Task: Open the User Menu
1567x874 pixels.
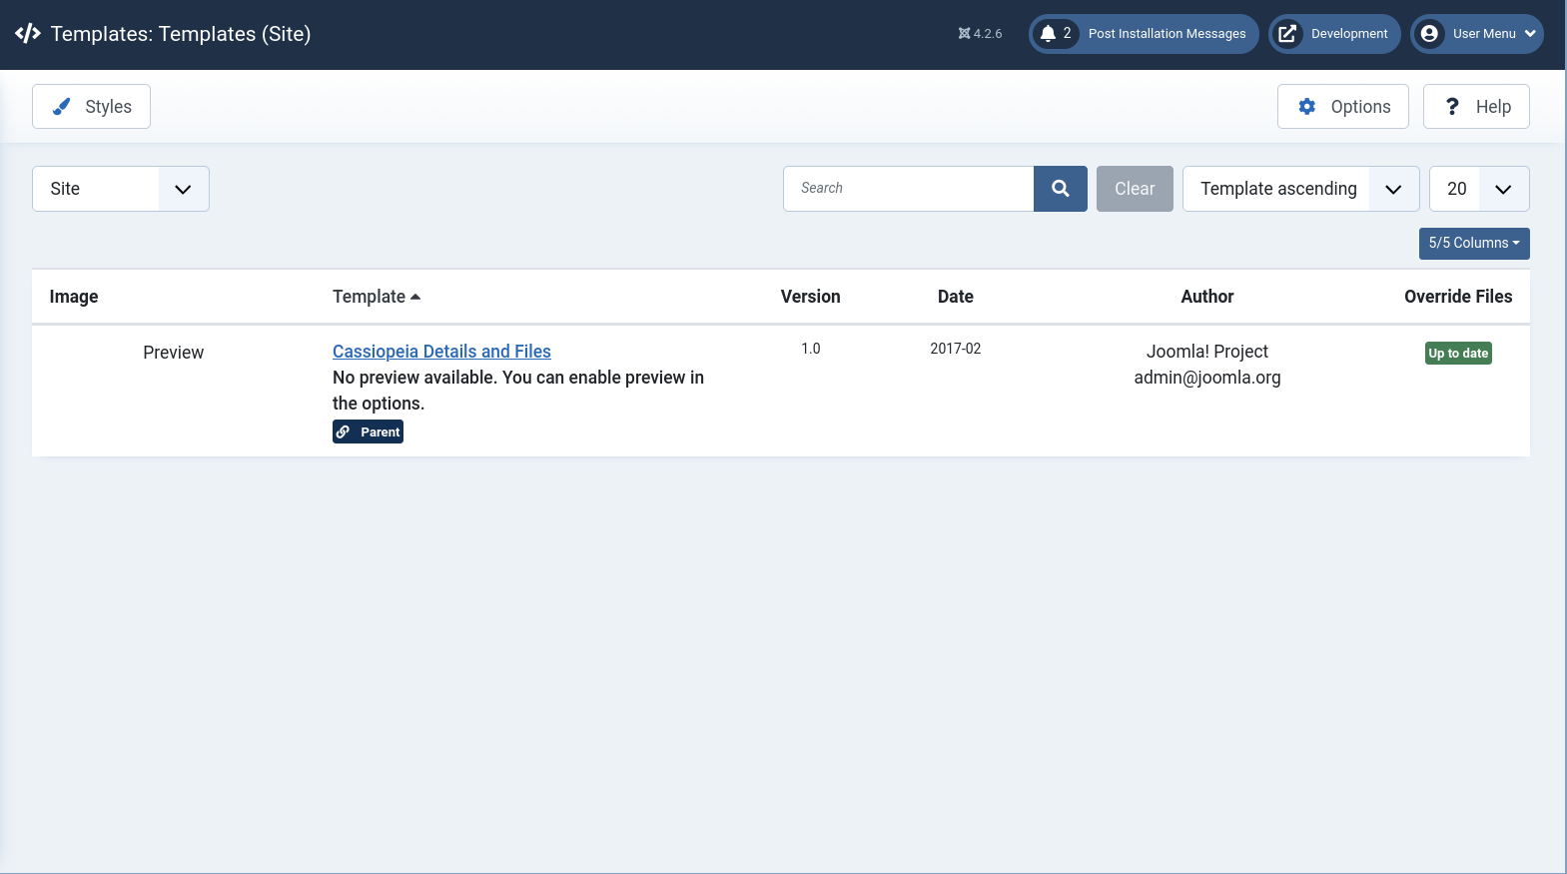Action: [x=1484, y=34]
